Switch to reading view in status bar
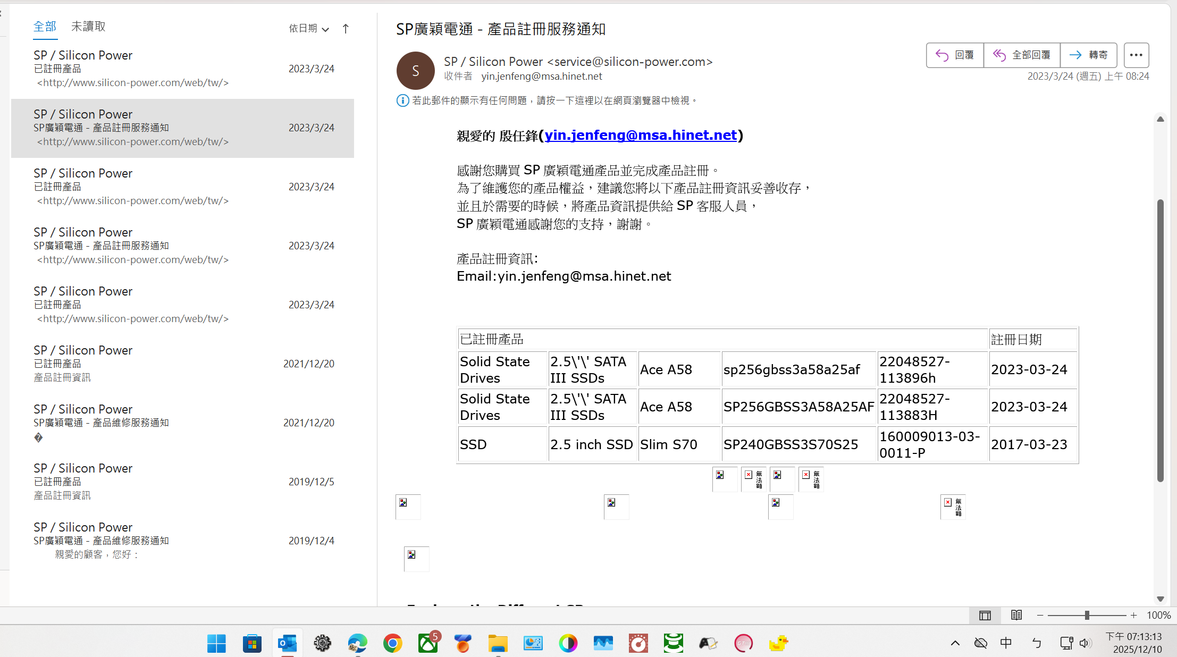Screen dimensions: 1177x657 pos(1016,615)
